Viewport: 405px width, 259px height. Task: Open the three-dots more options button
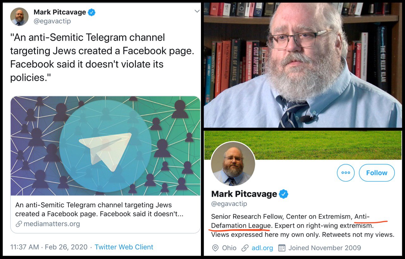(346, 173)
